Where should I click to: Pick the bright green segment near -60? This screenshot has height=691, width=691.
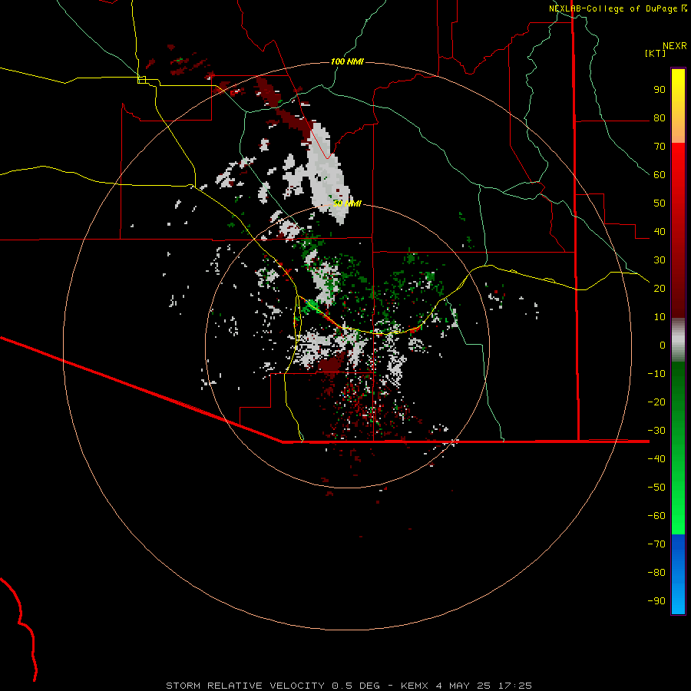point(678,516)
